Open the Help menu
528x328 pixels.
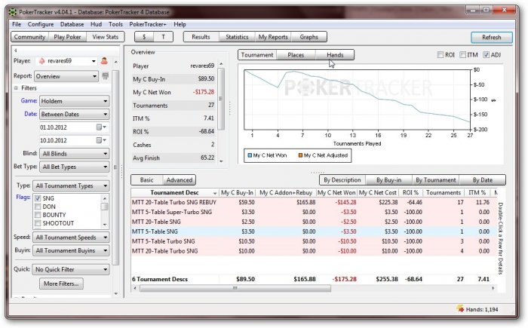tap(180, 24)
